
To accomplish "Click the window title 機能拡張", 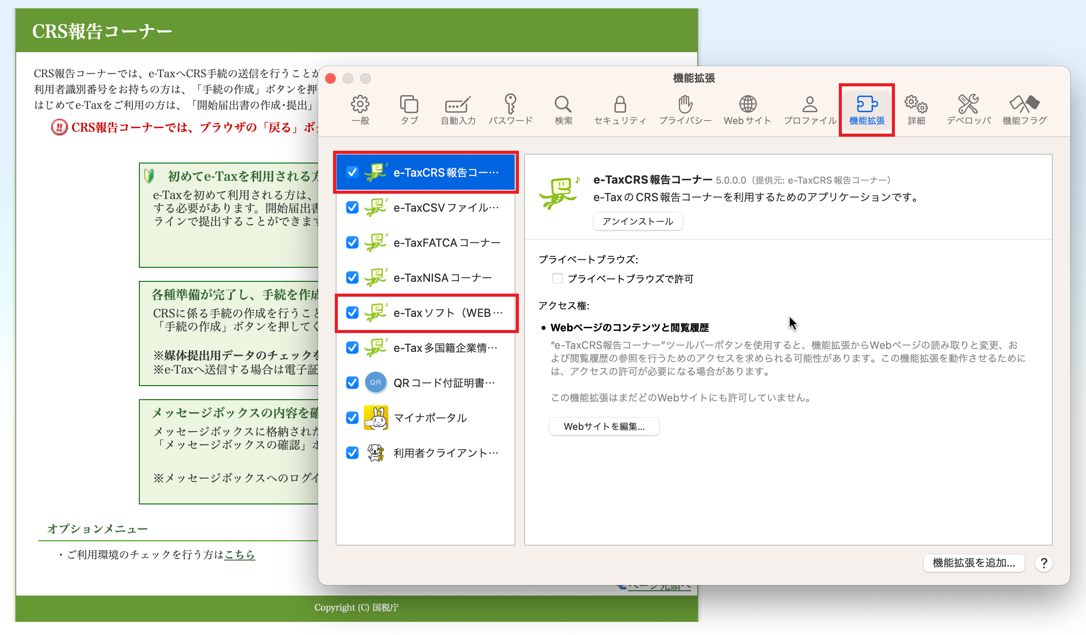I will pyautogui.click(x=694, y=78).
